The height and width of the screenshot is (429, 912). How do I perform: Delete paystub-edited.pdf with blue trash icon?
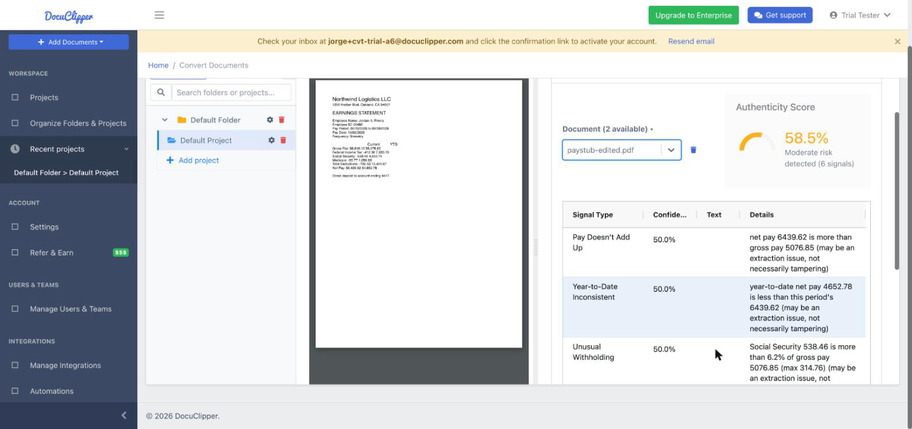(693, 150)
